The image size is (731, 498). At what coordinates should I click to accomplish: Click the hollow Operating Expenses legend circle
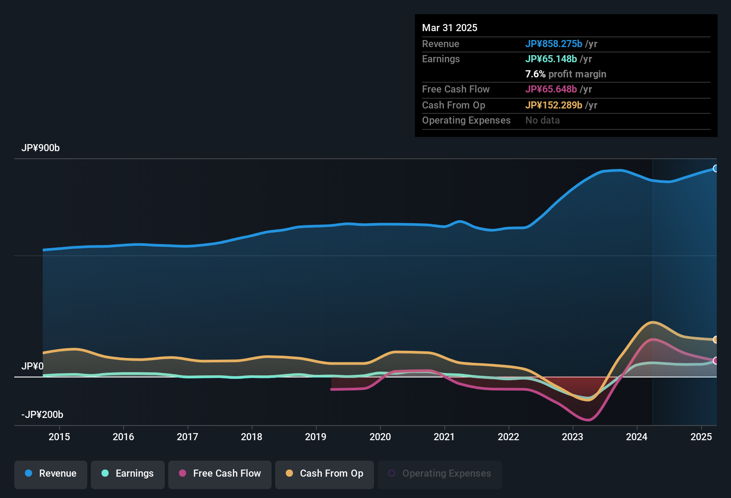(x=392, y=473)
